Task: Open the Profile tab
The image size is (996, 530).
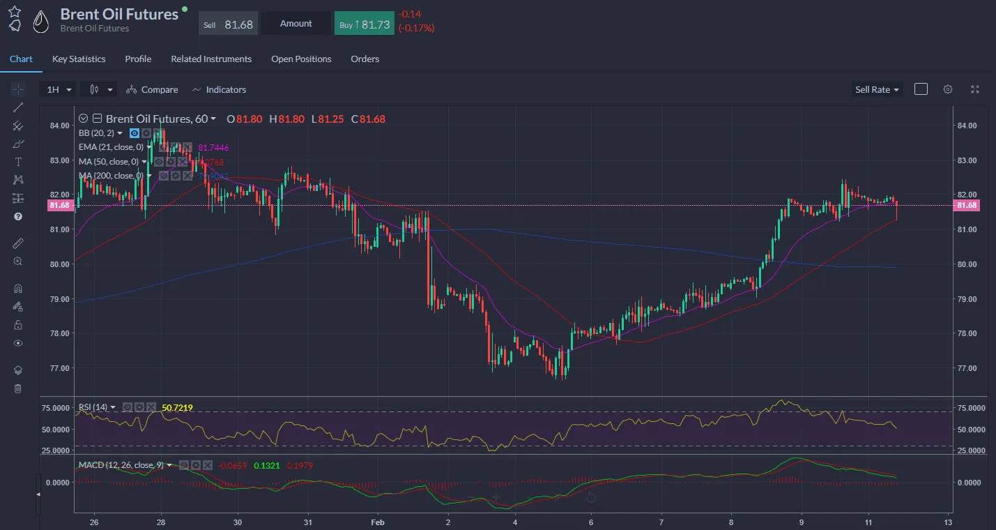Action: [138, 59]
